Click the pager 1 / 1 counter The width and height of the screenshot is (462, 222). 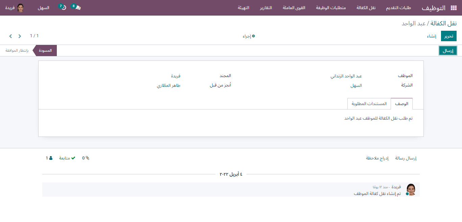(x=34, y=36)
